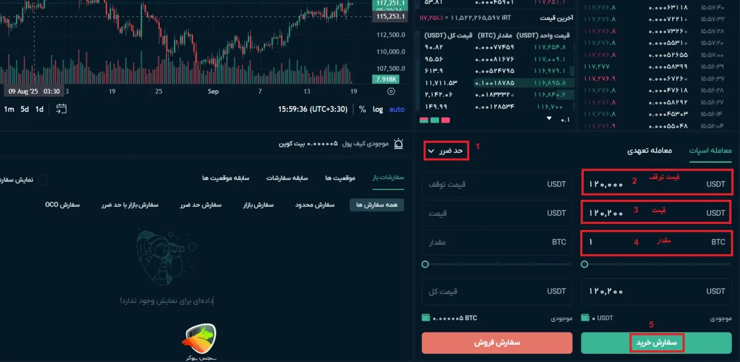Image resolution: width=740 pixels, height=362 pixels.
Task: Select همه سفارش ها filter
Action: click(x=377, y=205)
